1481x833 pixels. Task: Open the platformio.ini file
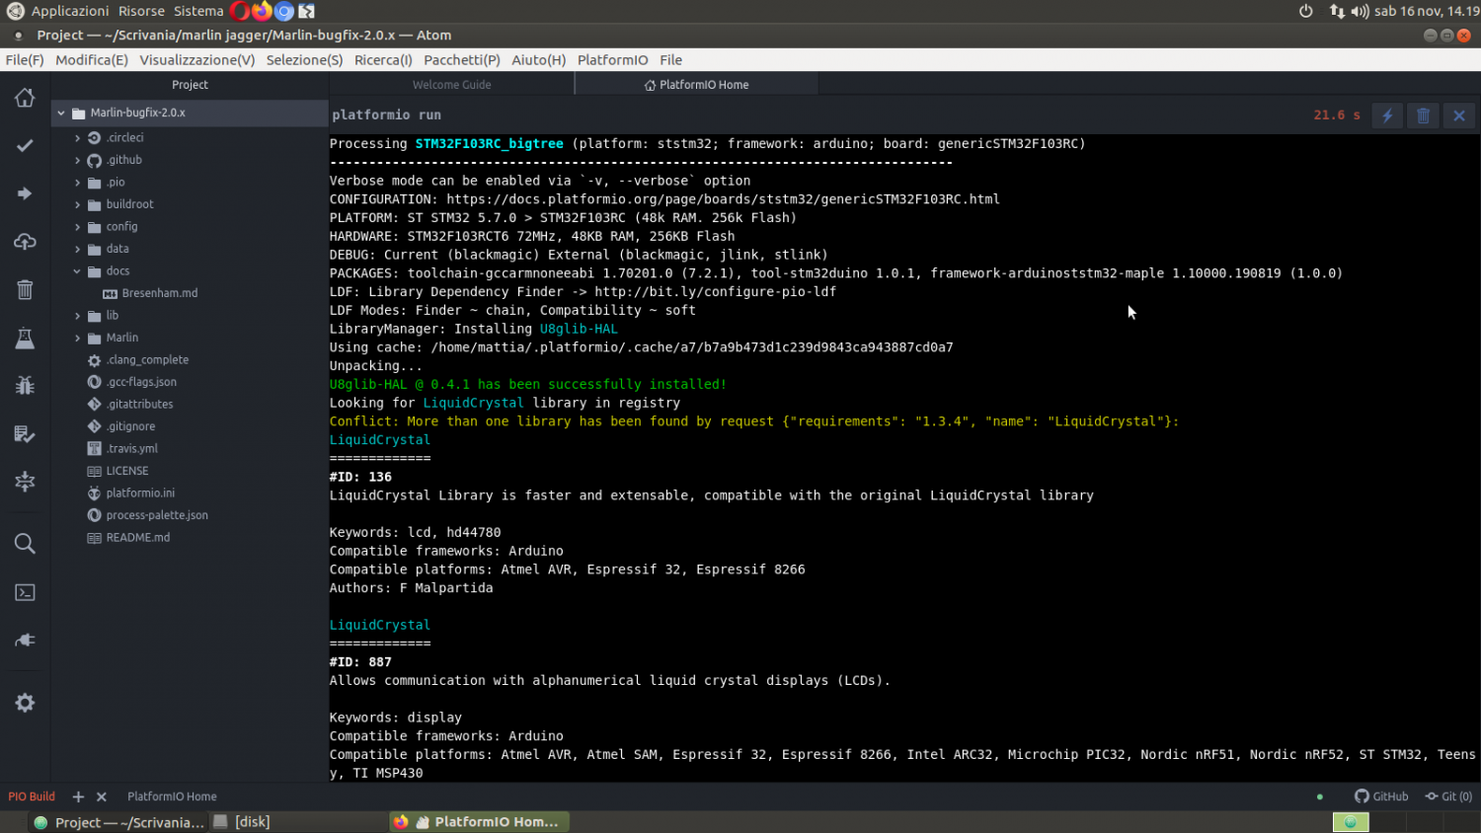point(140,493)
